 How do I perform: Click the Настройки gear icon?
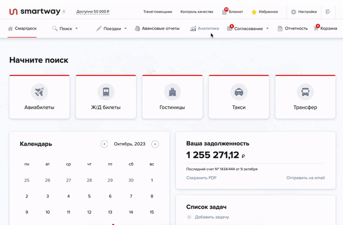click(x=293, y=12)
